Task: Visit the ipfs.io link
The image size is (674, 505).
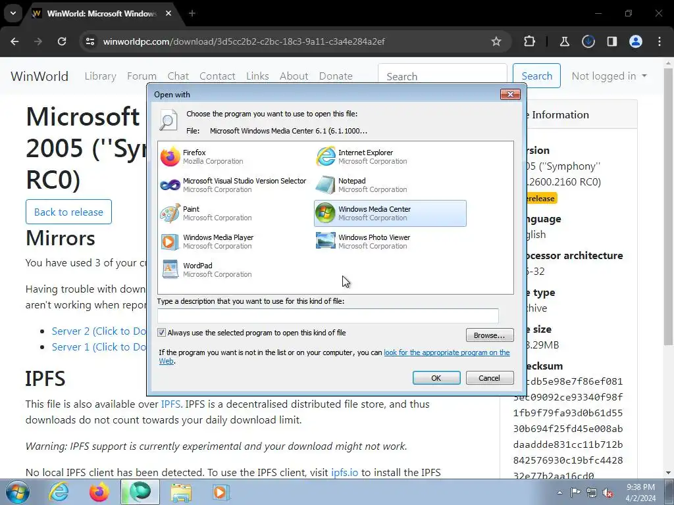Action: [x=344, y=472]
